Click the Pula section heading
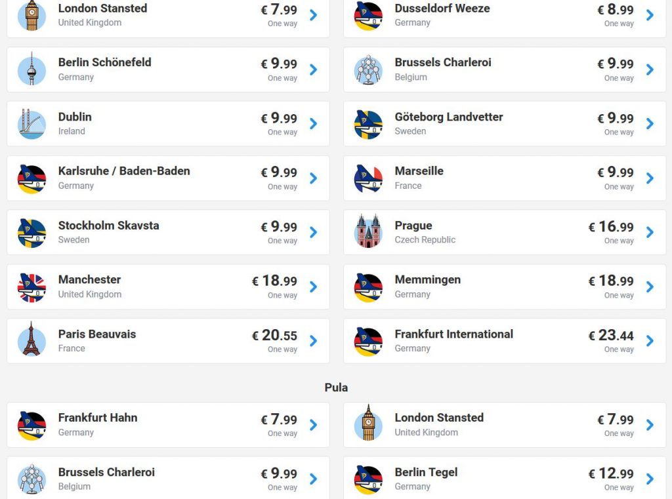The image size is (672, 499). (x=336, y=388)
